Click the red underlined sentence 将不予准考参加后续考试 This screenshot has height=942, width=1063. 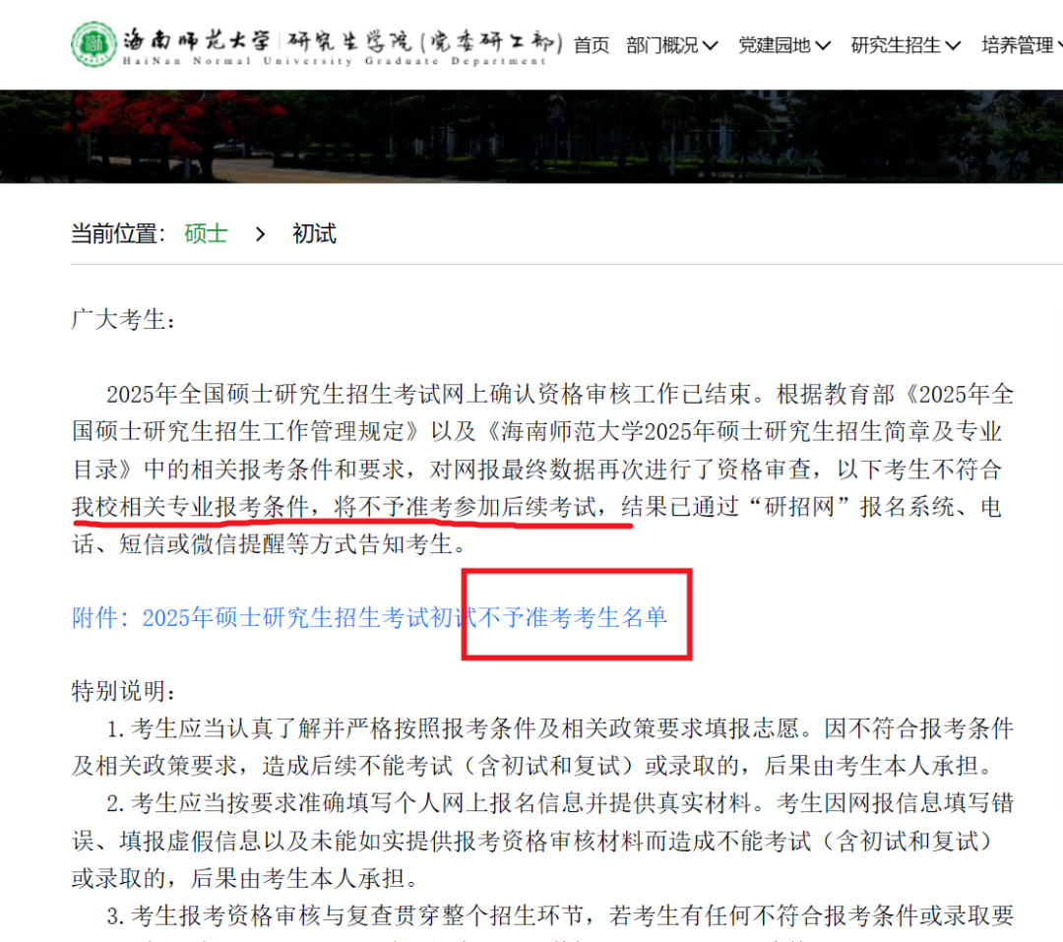pos(465,507)
